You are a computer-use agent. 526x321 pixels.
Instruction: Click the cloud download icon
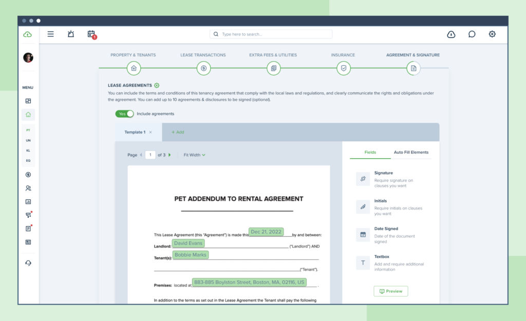tap(451, 34)
